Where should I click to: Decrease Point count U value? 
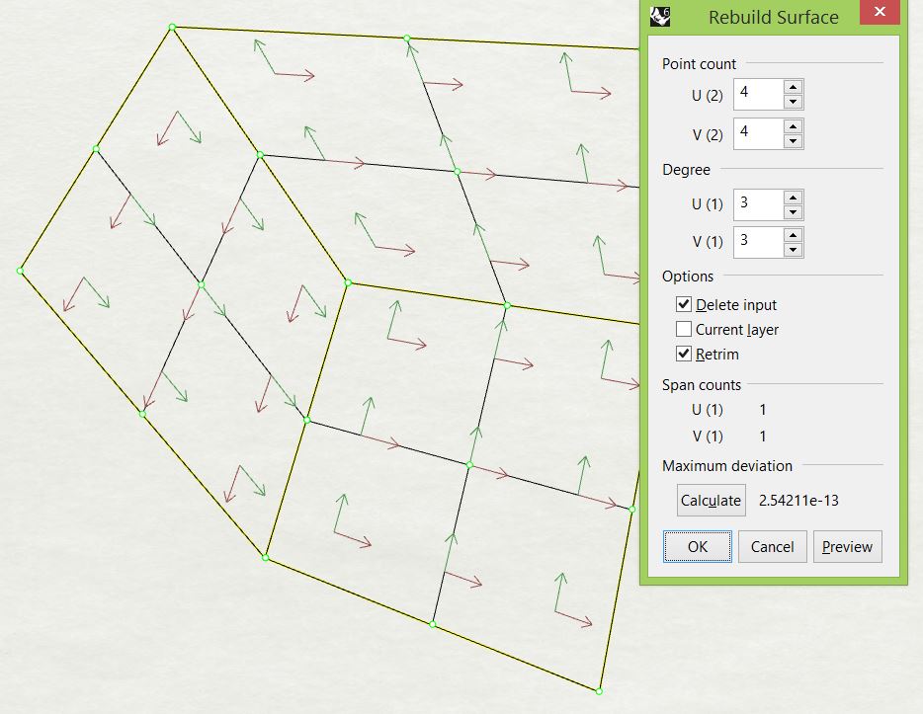click(x=793, y=102)
